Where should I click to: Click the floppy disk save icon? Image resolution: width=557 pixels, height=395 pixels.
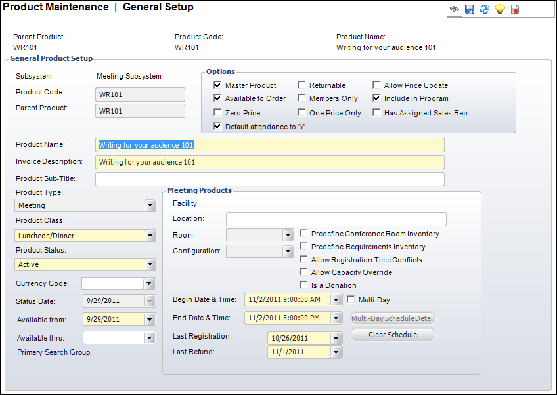tap(470, 9)
